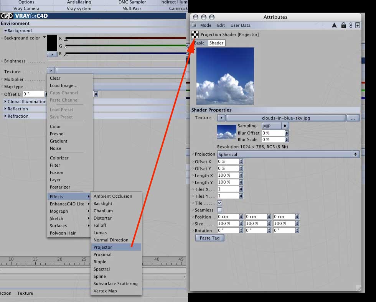Collapse the Background section
Viewport: 376px width, 302px height.
(5, 31)
